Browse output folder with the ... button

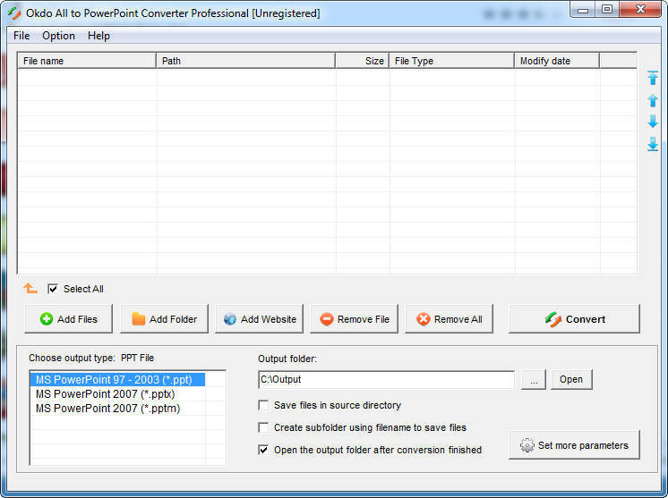[x=534, y=379]
